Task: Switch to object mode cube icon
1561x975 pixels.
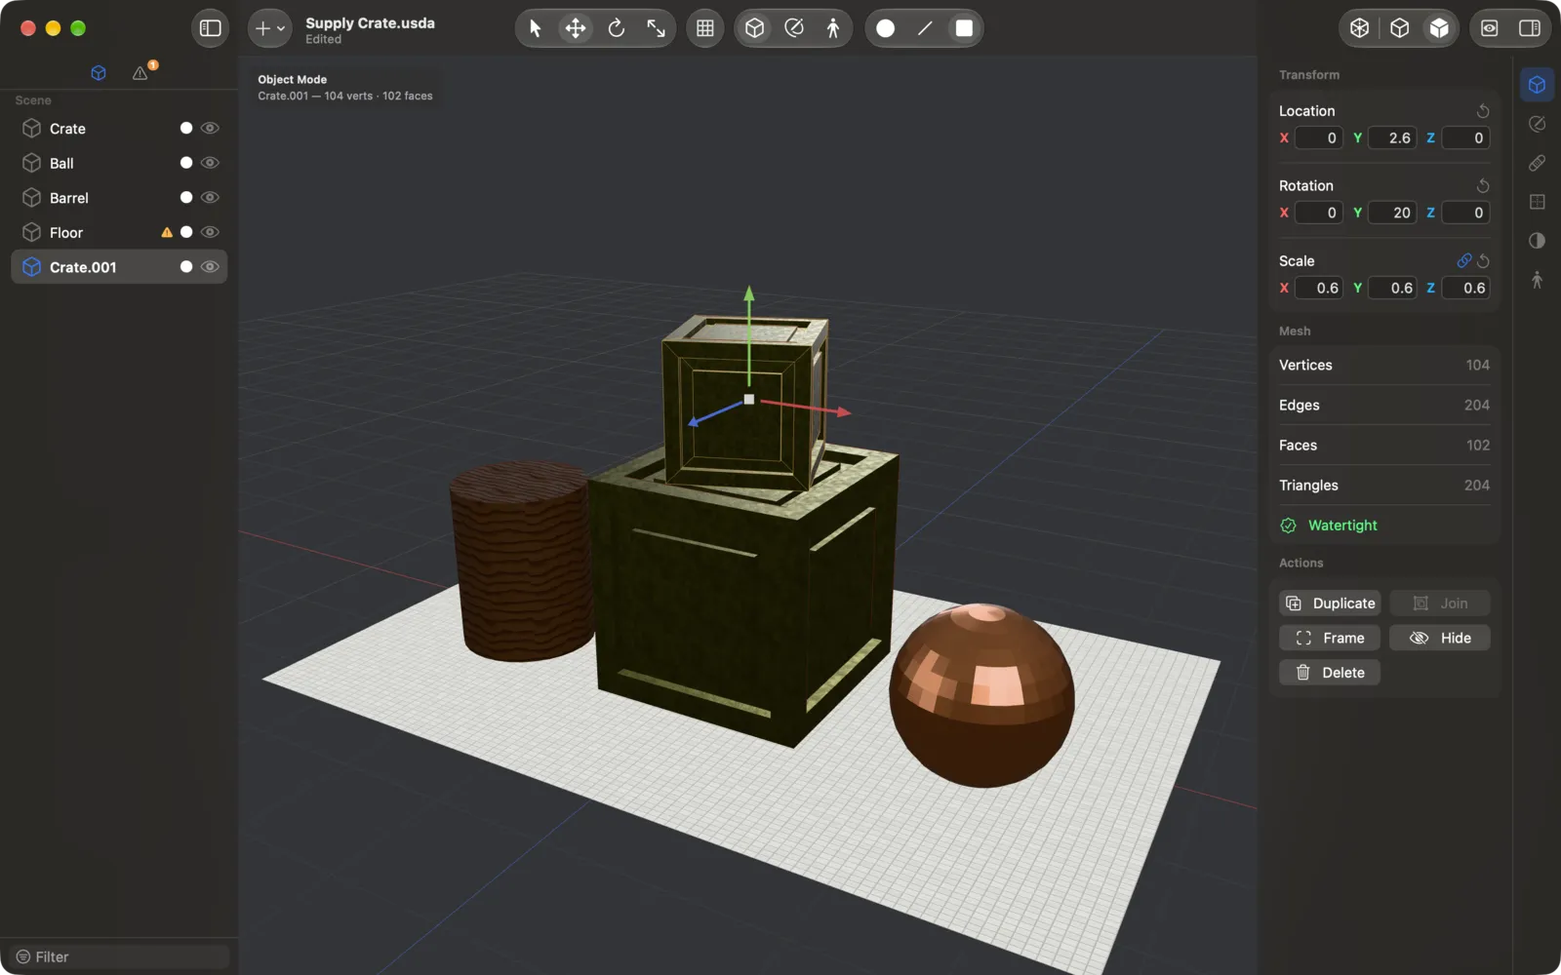Action: pos(754,28)
